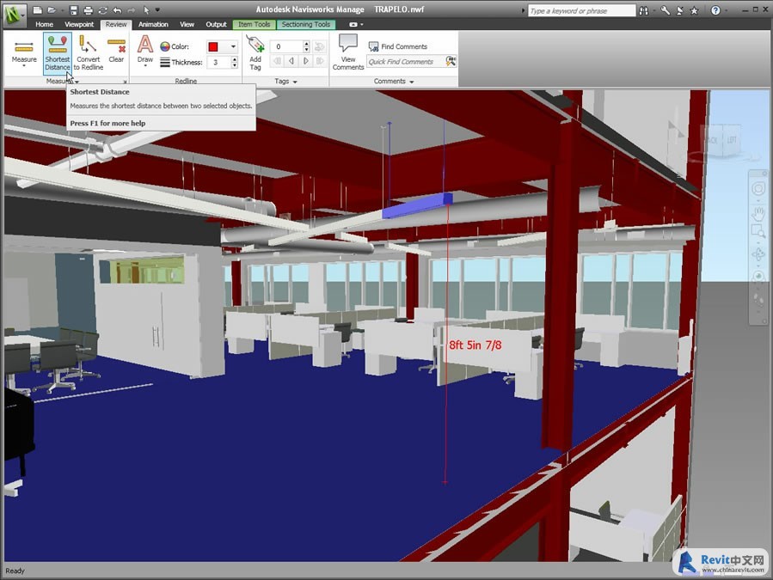Open the Measure tool dropdown

24,66
